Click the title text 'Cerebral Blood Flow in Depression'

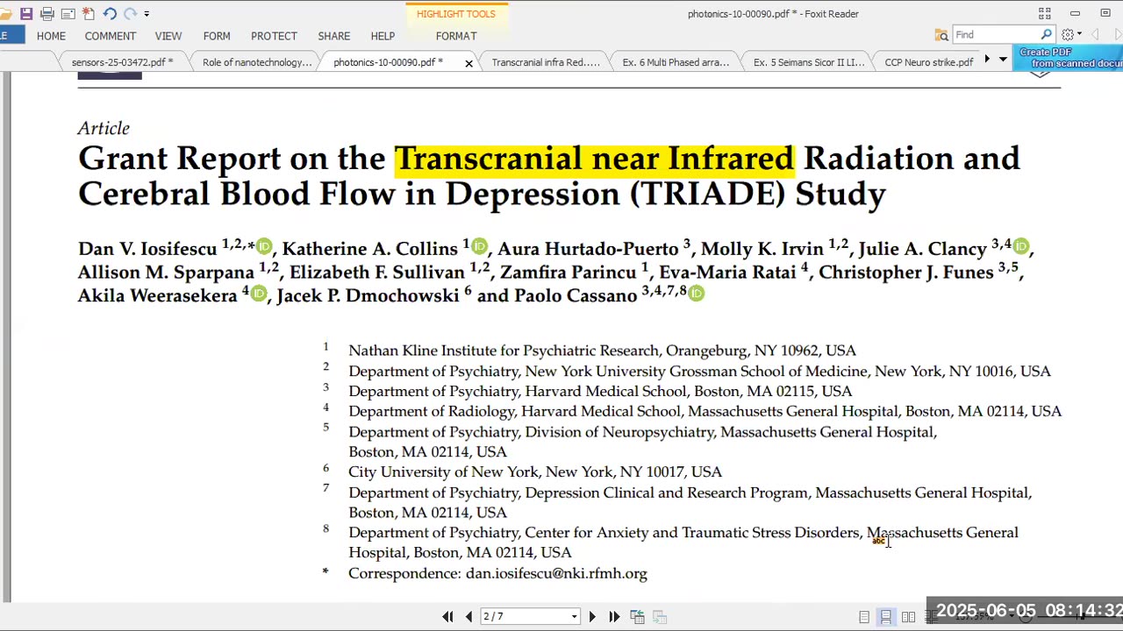tap(349, 194)
